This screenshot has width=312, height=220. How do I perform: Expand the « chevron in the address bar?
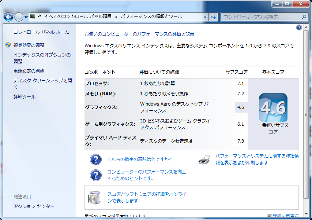pyautogui.click(x=40, y=16)
